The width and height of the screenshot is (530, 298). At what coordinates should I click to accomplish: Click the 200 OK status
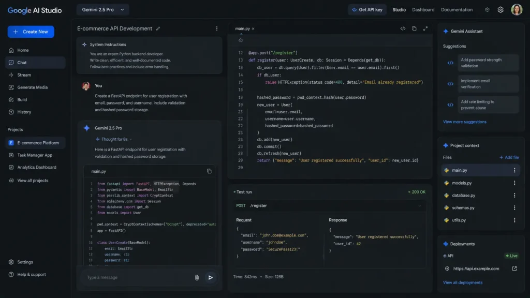(417, 192)
